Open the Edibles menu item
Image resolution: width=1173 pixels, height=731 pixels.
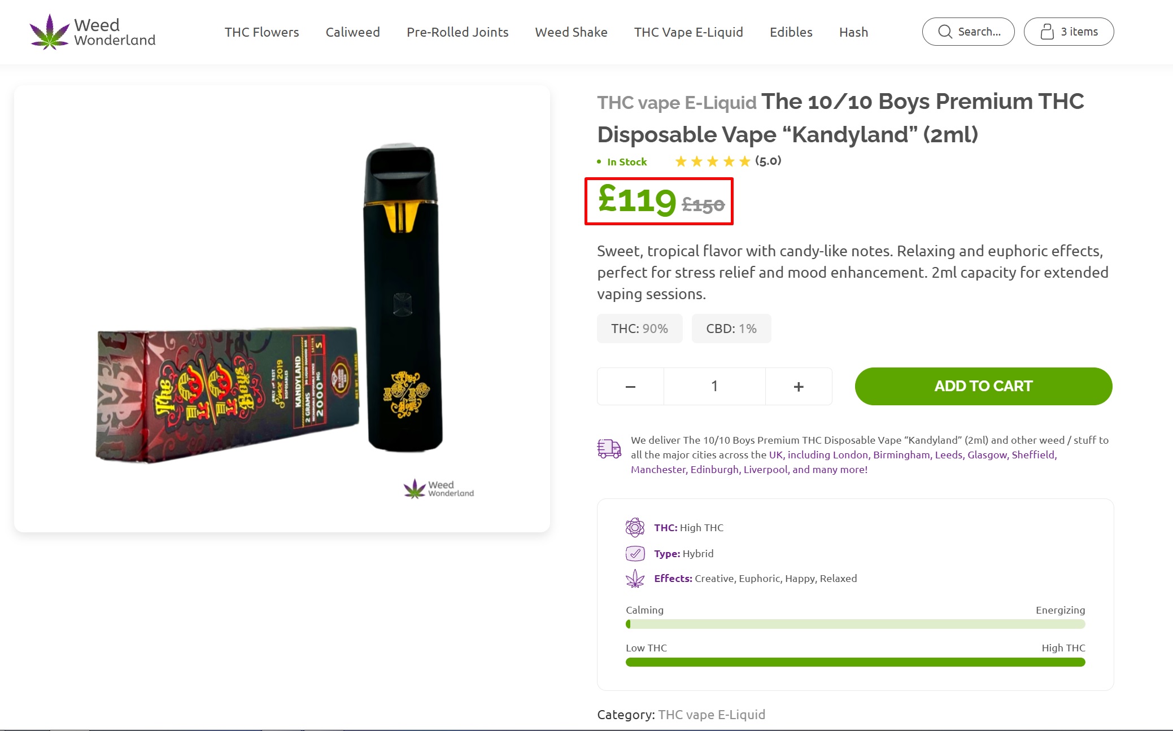click(791, 32)
